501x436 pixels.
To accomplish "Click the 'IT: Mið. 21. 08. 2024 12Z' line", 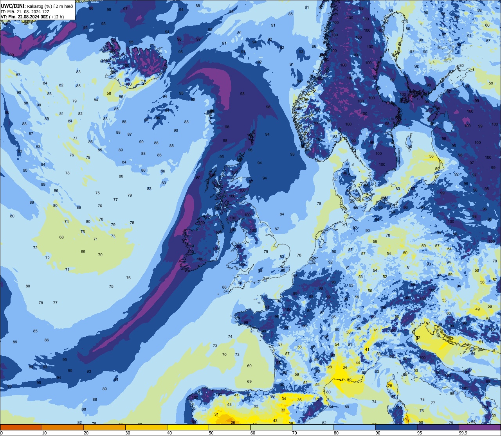I will pyautogui.click(x=25, y=12).
